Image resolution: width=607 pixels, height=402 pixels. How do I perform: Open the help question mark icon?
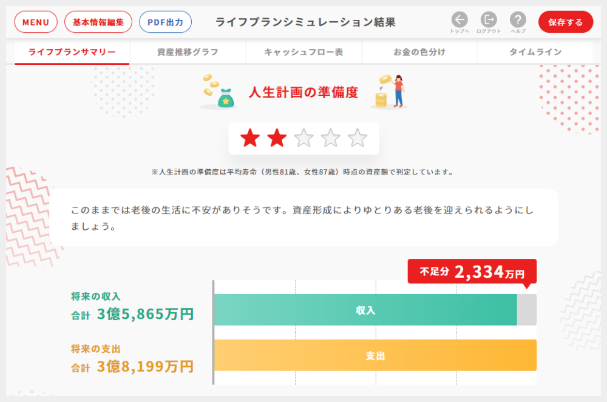pyautogui.click(x=518, y=20)
